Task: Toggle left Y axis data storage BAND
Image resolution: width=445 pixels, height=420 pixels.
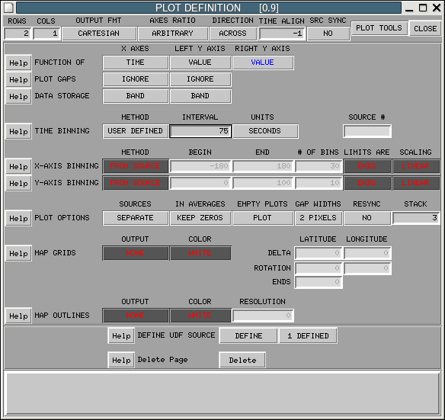Action: (200, 96)
